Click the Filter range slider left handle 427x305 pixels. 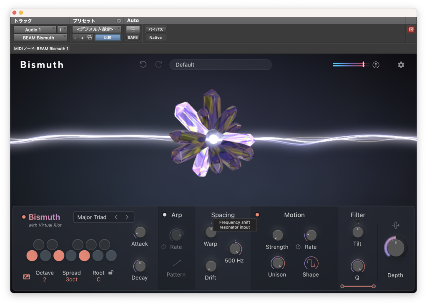coord(342,286)
